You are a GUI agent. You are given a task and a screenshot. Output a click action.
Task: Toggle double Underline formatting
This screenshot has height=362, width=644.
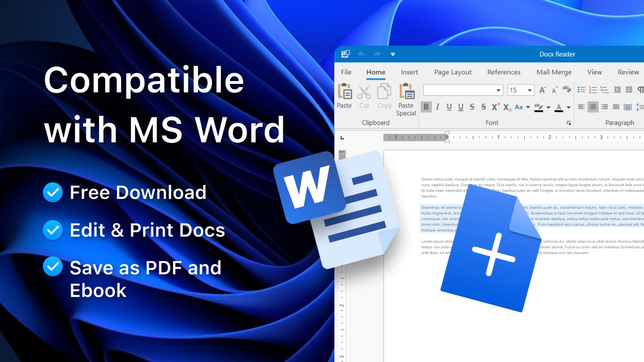[x=461, y=107]
